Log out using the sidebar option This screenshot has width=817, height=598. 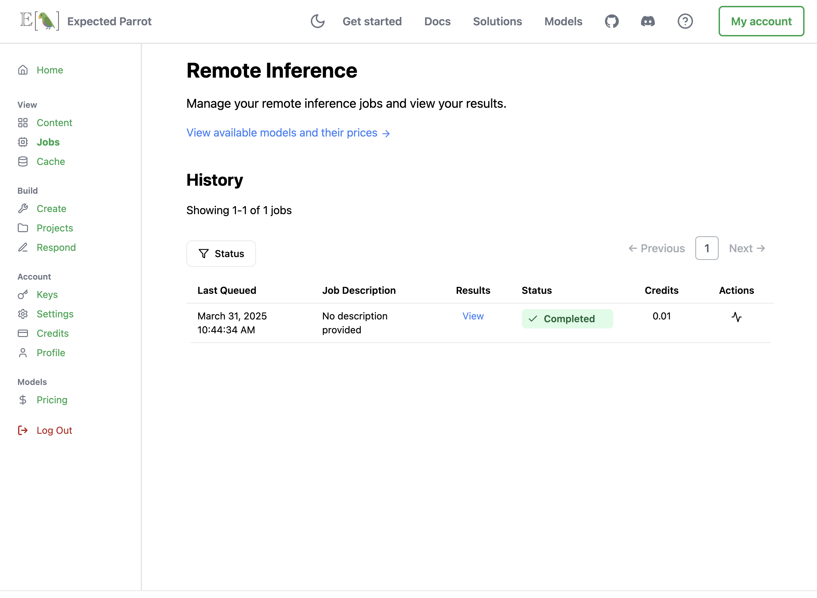pyautogui.click(x=54, y=430)
